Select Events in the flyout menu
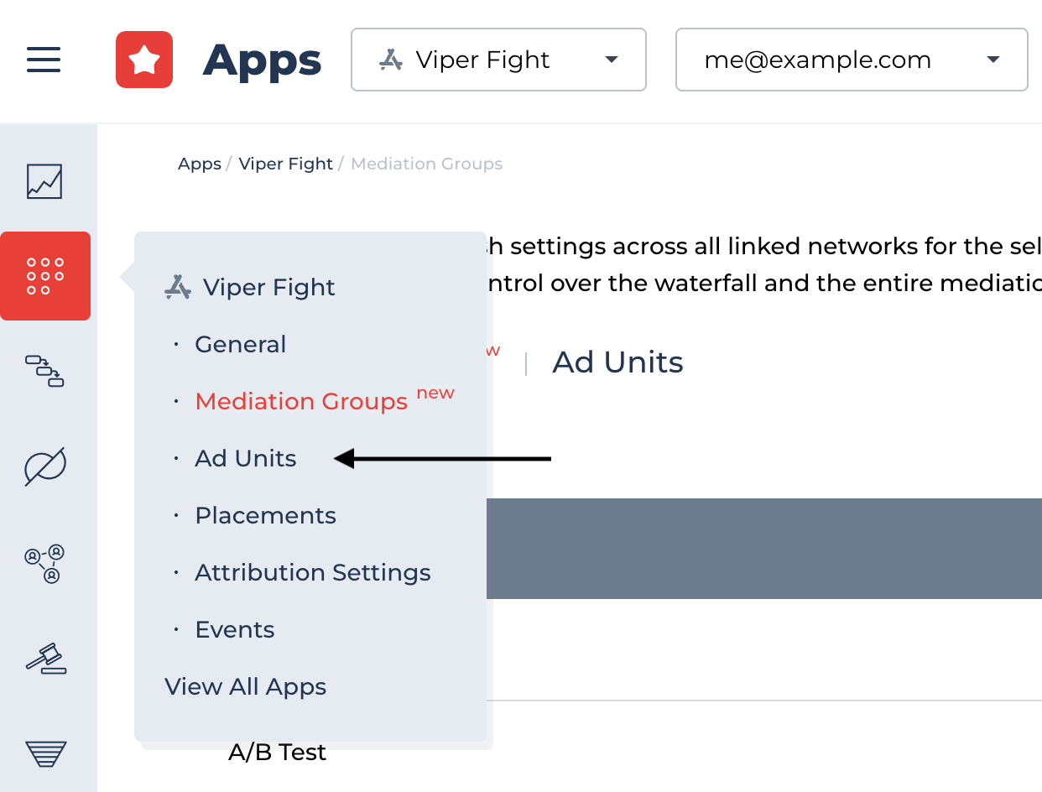Image resolution: width=1042 pixels, height=792 pixels. point(234,629)
